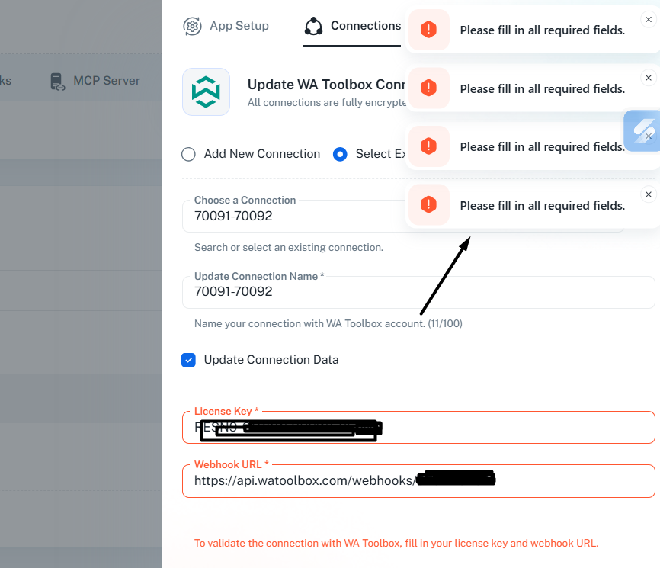Click the red alert icon in topmost toast
660x568 pixels.
coord(428,30)
